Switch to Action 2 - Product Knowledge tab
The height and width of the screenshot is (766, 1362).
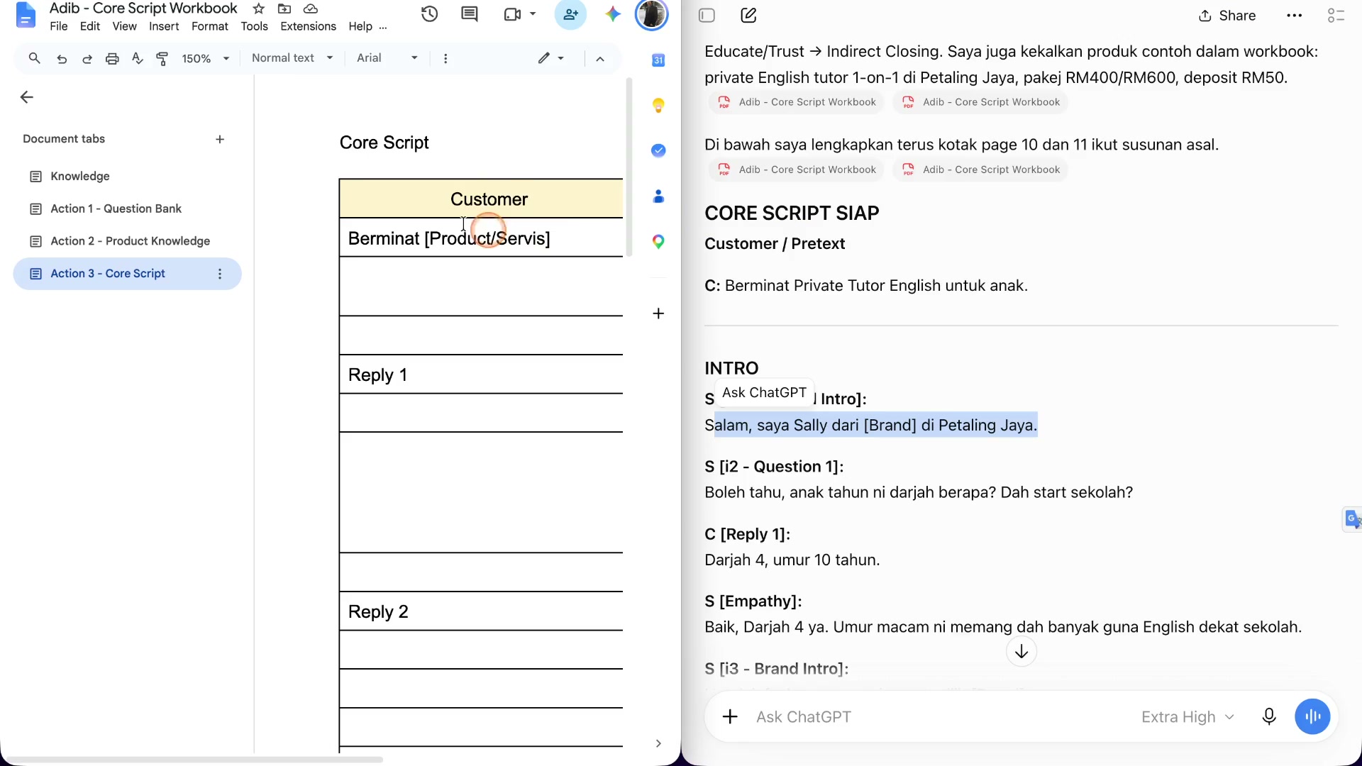tap(130, 241)
